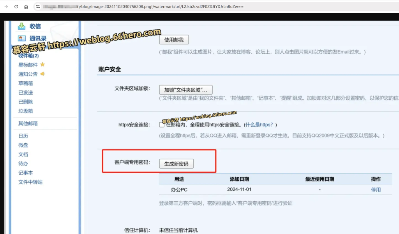Screen dimensions: 399x234
Task: Open the 草稿箱 drafts folder
Action: (26, 83)
